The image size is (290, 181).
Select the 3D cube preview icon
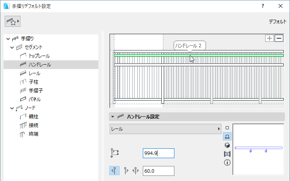[x=227, y=145]
